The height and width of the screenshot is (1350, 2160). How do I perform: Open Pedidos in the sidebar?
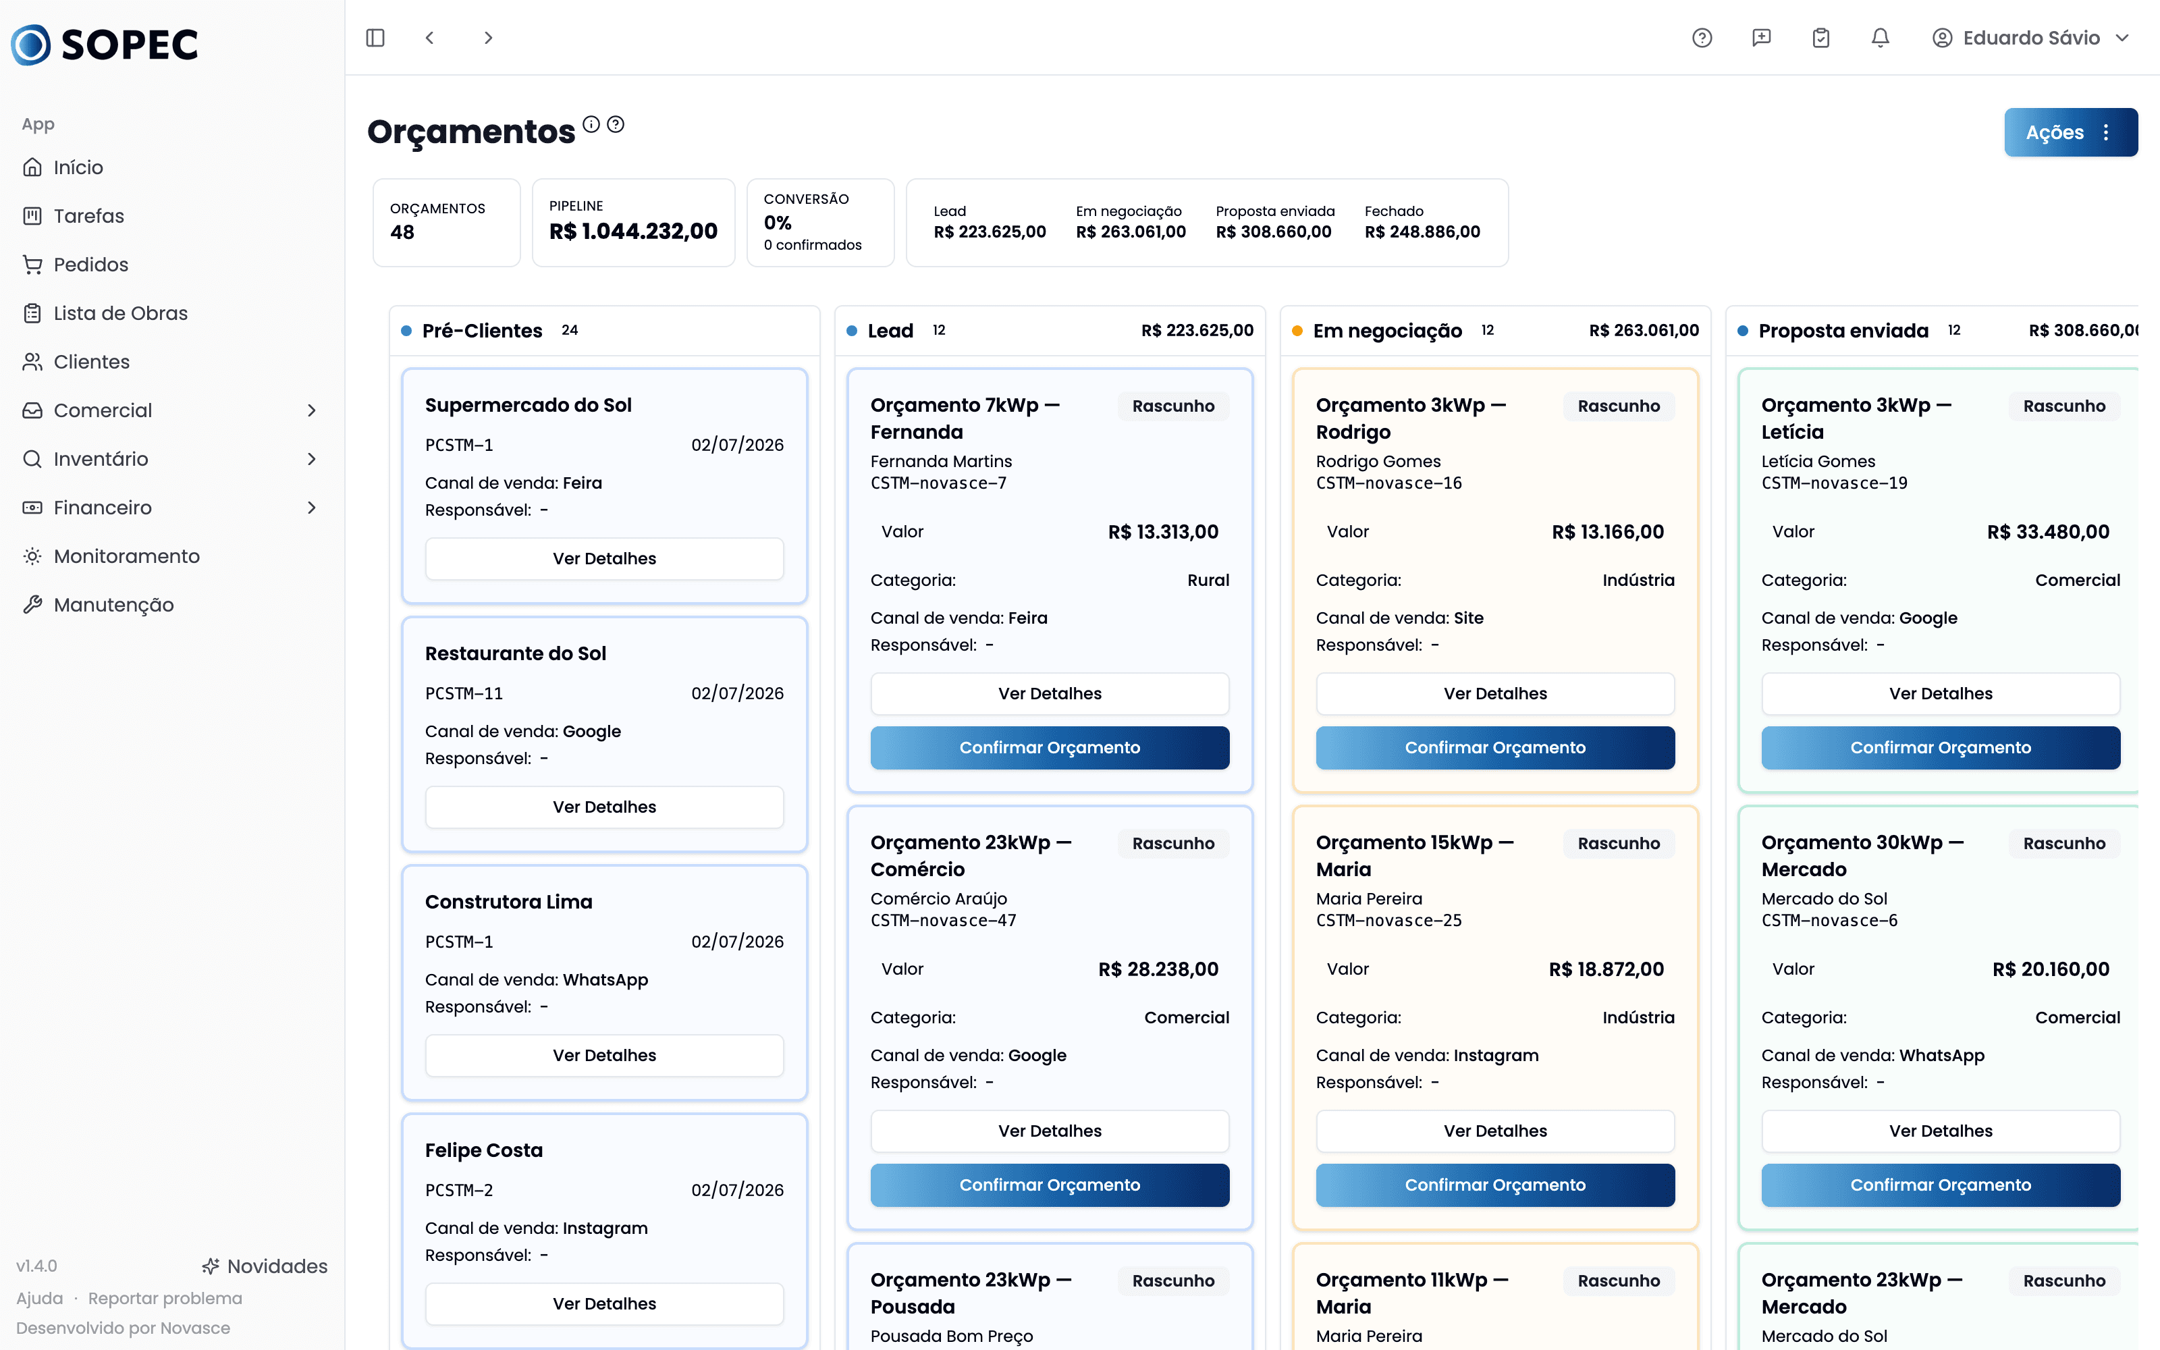click(171, 265)
